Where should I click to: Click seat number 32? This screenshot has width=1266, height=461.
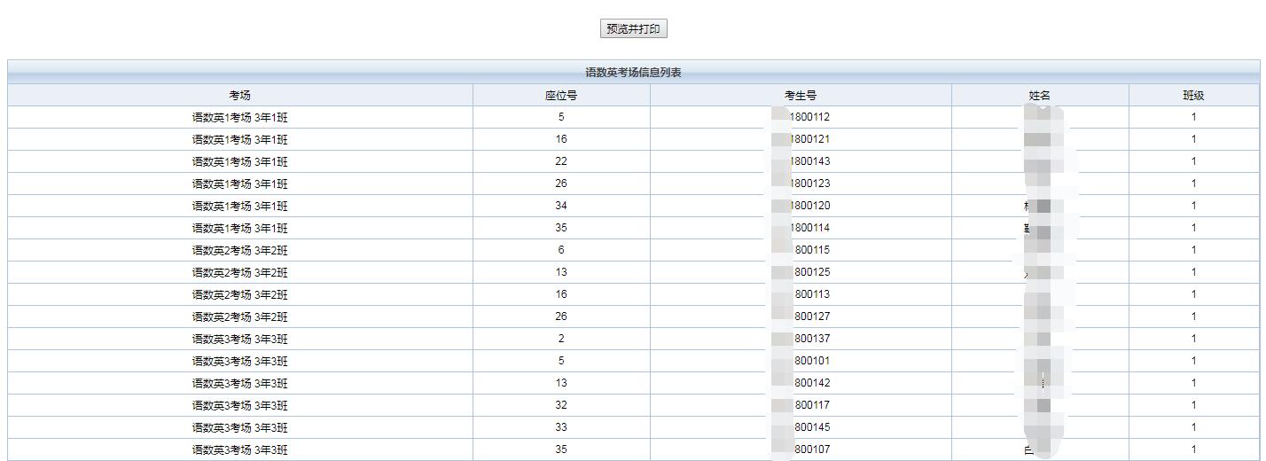point(561,405)
